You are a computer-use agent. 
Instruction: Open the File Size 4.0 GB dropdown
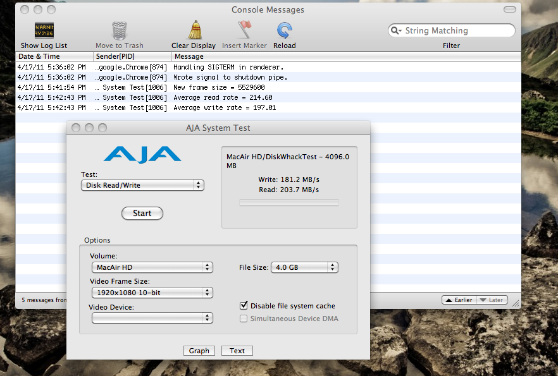pos(305,267)
